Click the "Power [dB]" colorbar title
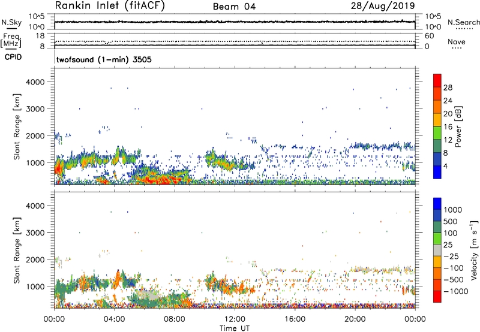Screen dimensions: 480x332 pyautogui.click(x=458, y=126)
